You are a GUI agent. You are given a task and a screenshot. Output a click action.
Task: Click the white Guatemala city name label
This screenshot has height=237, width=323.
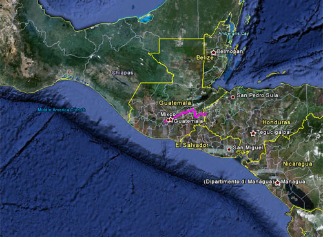[189, 121]
